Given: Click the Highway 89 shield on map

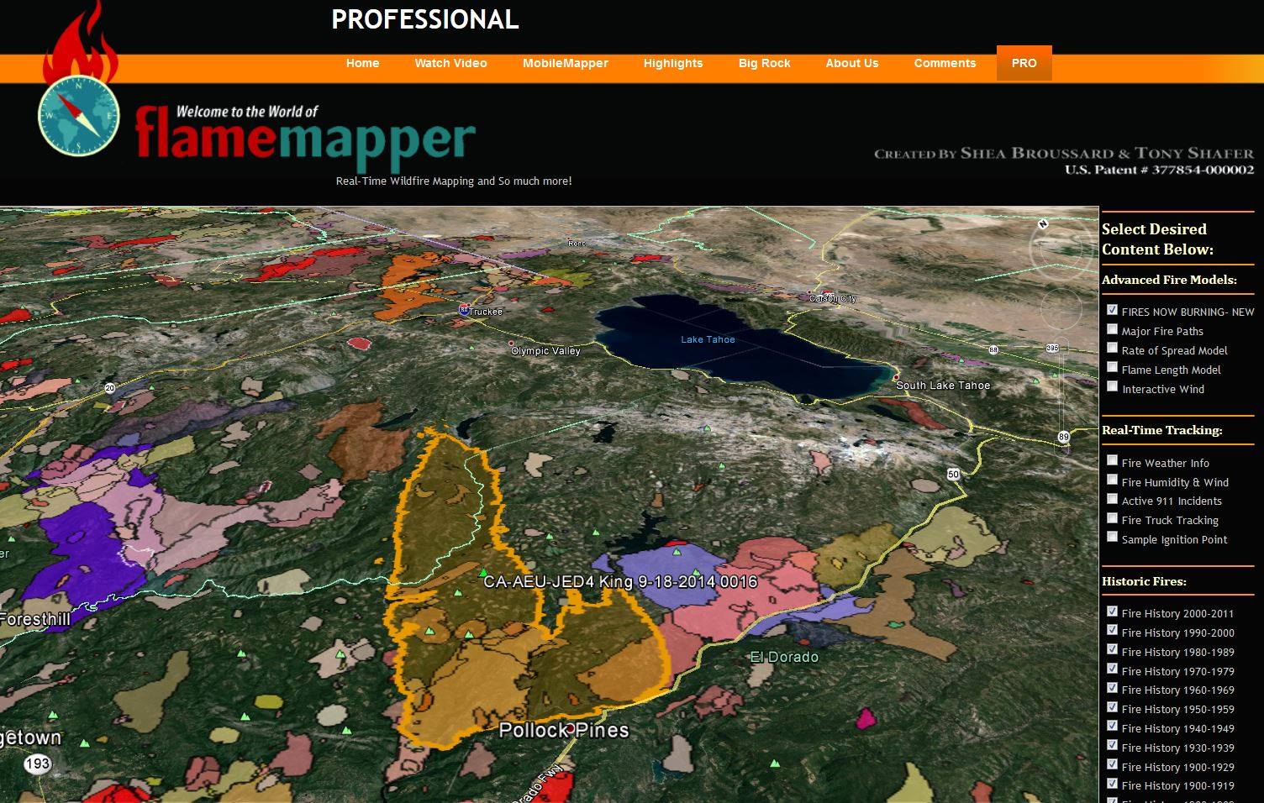Looking at the screenshot, I should [1064, 437].
